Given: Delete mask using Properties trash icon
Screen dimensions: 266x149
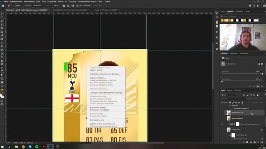Looking at the screenshot, I should pyautogui.click(x=262, y=86).
